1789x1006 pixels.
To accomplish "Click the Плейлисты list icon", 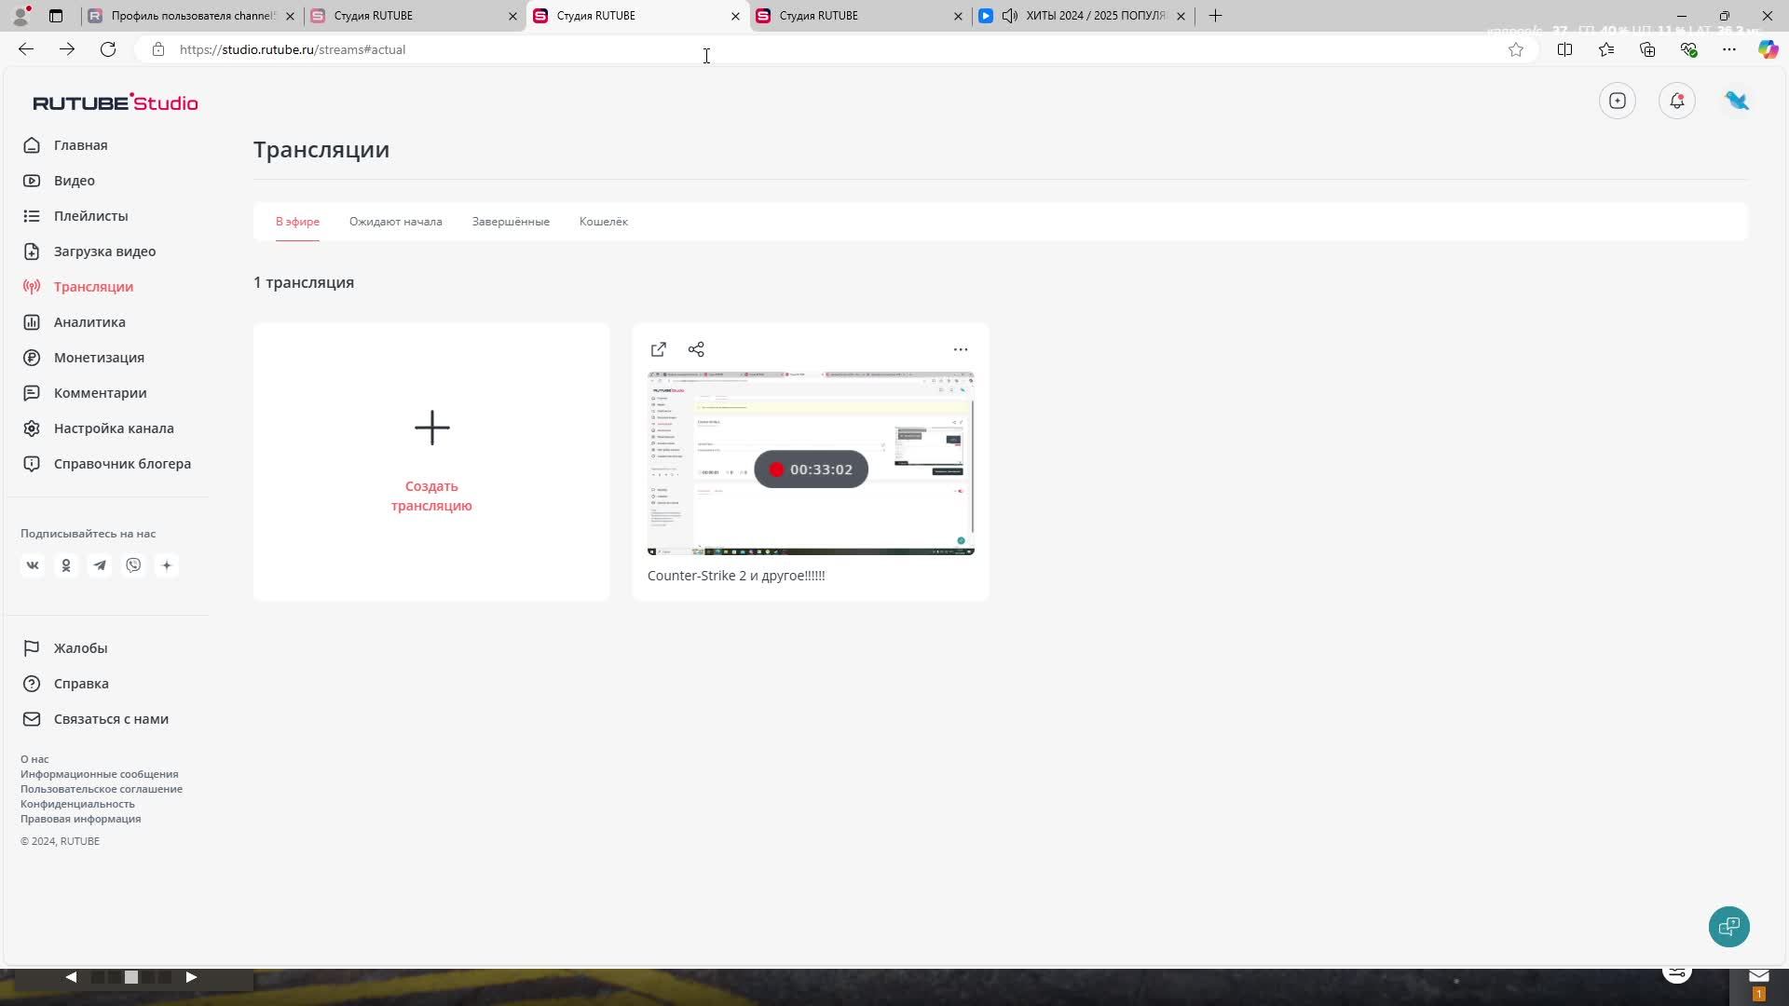I will tap(32, 216).
